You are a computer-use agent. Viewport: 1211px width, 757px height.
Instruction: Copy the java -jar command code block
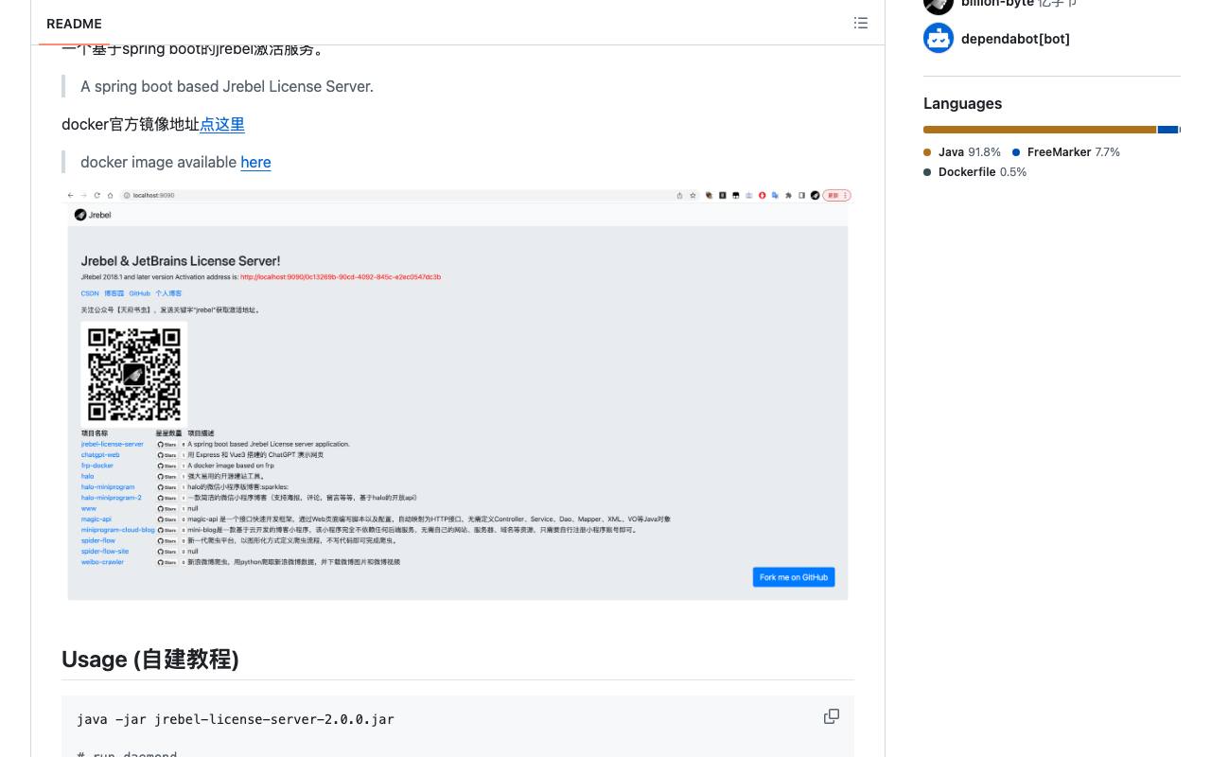click(832, 716)
